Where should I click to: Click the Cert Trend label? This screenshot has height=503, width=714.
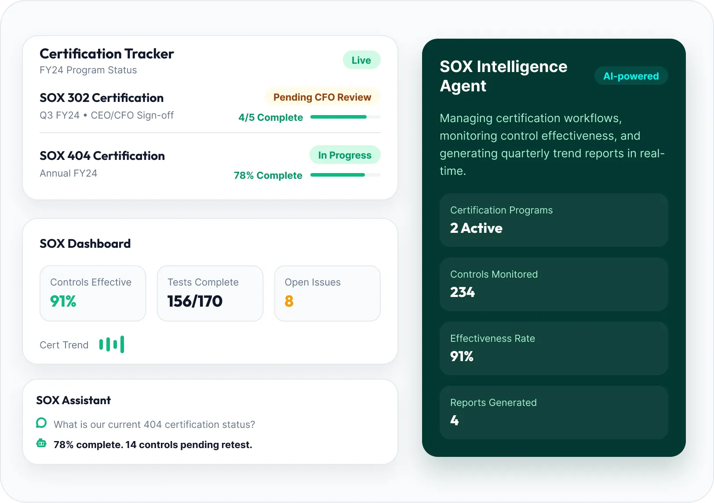[64, 345]
